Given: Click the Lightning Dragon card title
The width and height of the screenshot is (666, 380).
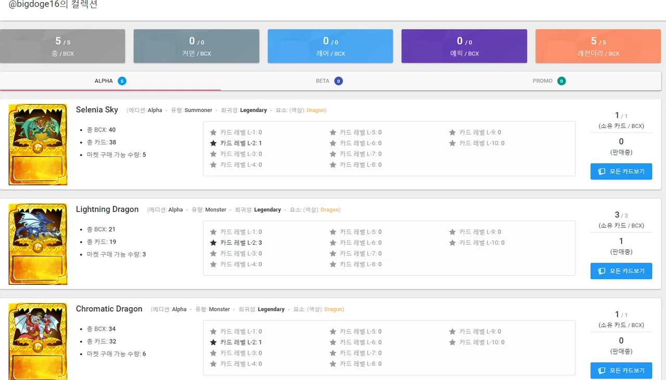Looking at the screenshot, I should [107, 209].
